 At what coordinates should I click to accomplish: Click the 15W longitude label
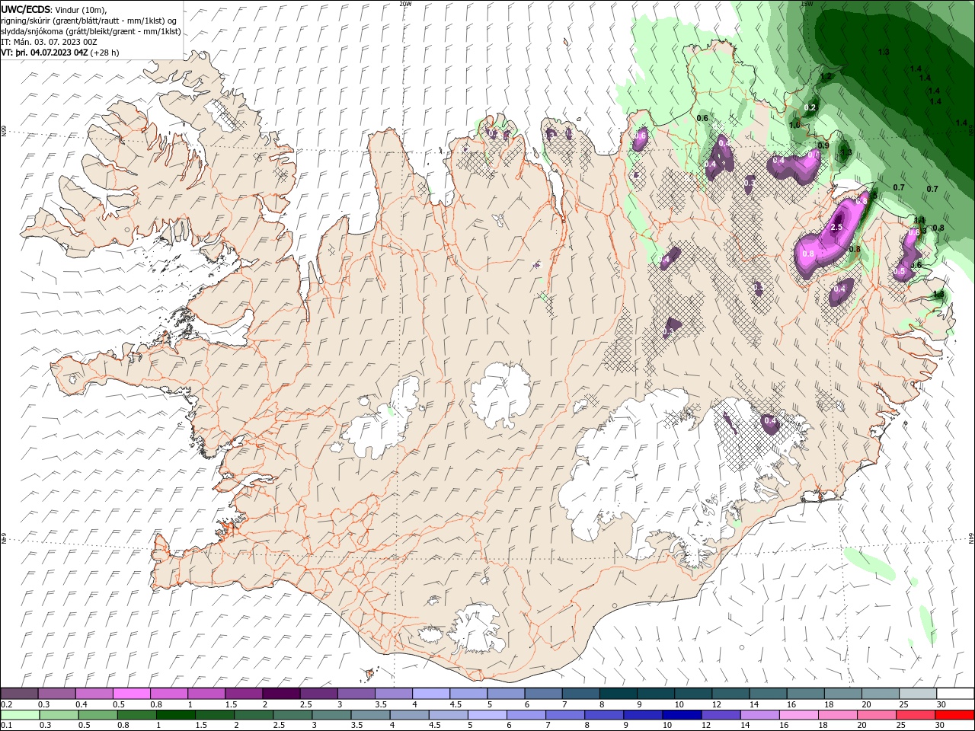tap(807, 4)
